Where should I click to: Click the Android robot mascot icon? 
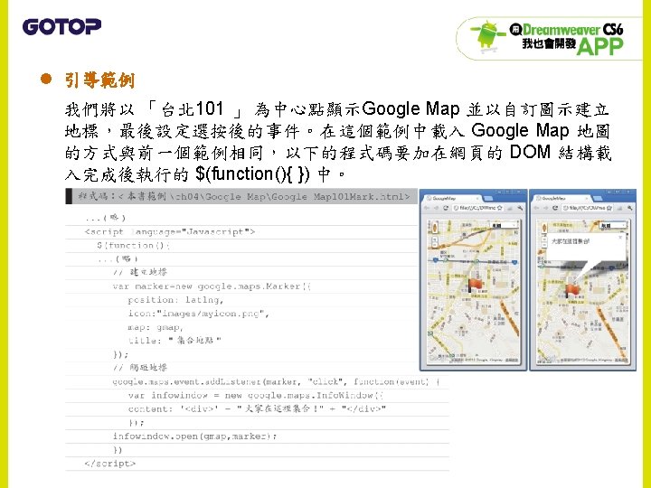488,37
